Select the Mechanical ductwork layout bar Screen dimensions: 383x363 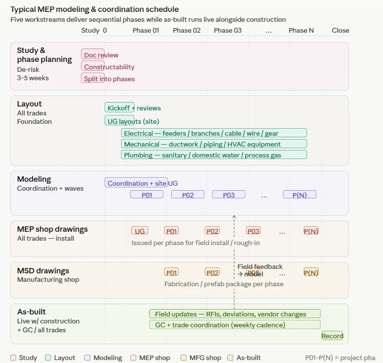tap(214, 144)
